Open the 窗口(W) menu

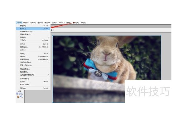coord(76,23)
